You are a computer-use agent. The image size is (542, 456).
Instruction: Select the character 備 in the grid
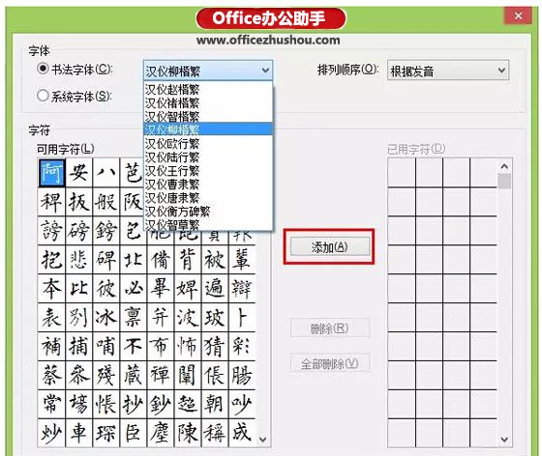pos(161,260)
